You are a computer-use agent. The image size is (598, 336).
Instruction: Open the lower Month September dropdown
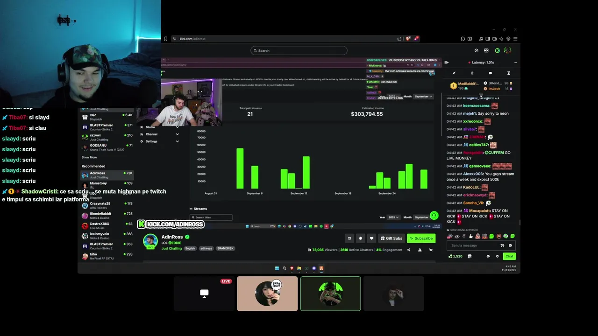tap(422, 217)
